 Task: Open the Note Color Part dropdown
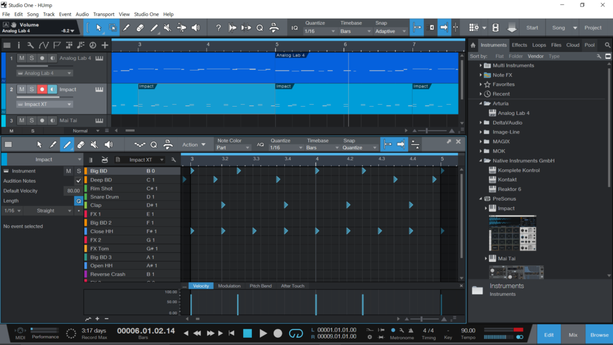pyautogui.click(x=233, y=148)
